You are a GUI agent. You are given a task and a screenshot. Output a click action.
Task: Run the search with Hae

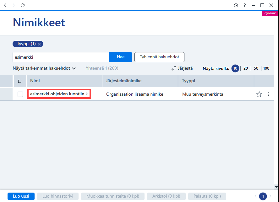point(121,57)
